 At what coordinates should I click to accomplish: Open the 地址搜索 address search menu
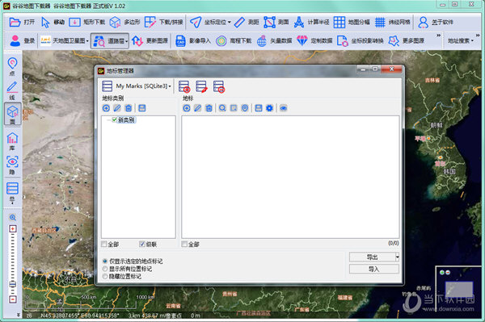click(x=461, y=40)
